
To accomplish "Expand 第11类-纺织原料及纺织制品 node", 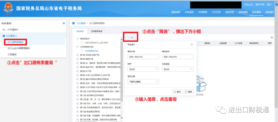I will pos(77,95).
